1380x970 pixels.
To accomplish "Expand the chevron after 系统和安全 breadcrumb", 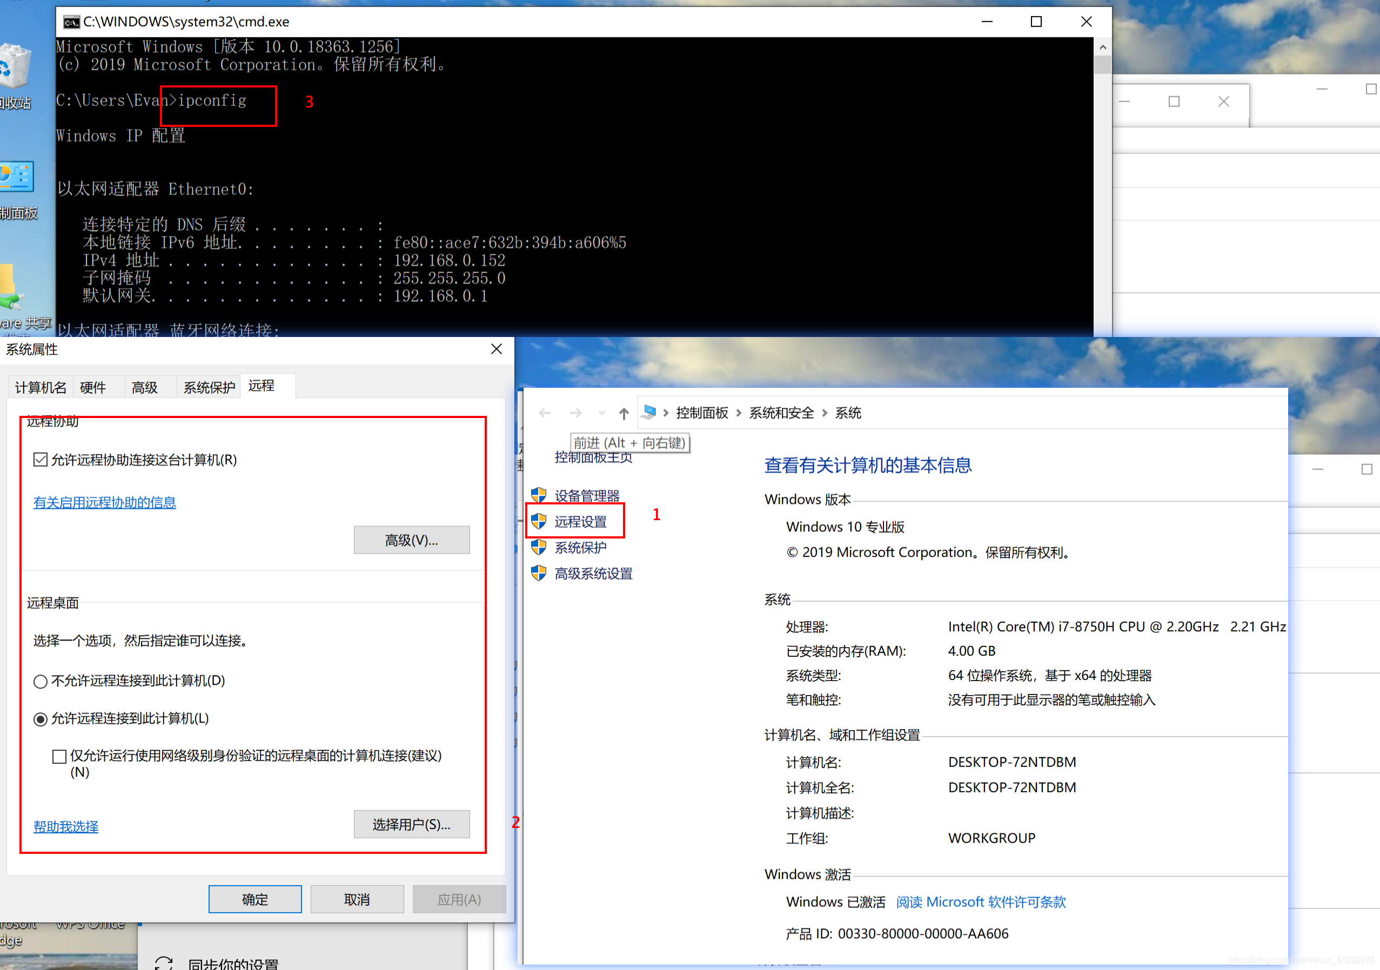I will tap(825, 413).
